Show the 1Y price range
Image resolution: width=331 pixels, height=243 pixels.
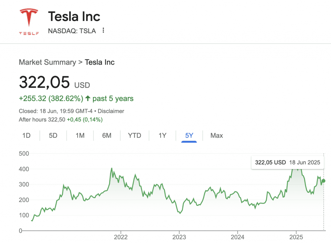click(162, 135)
